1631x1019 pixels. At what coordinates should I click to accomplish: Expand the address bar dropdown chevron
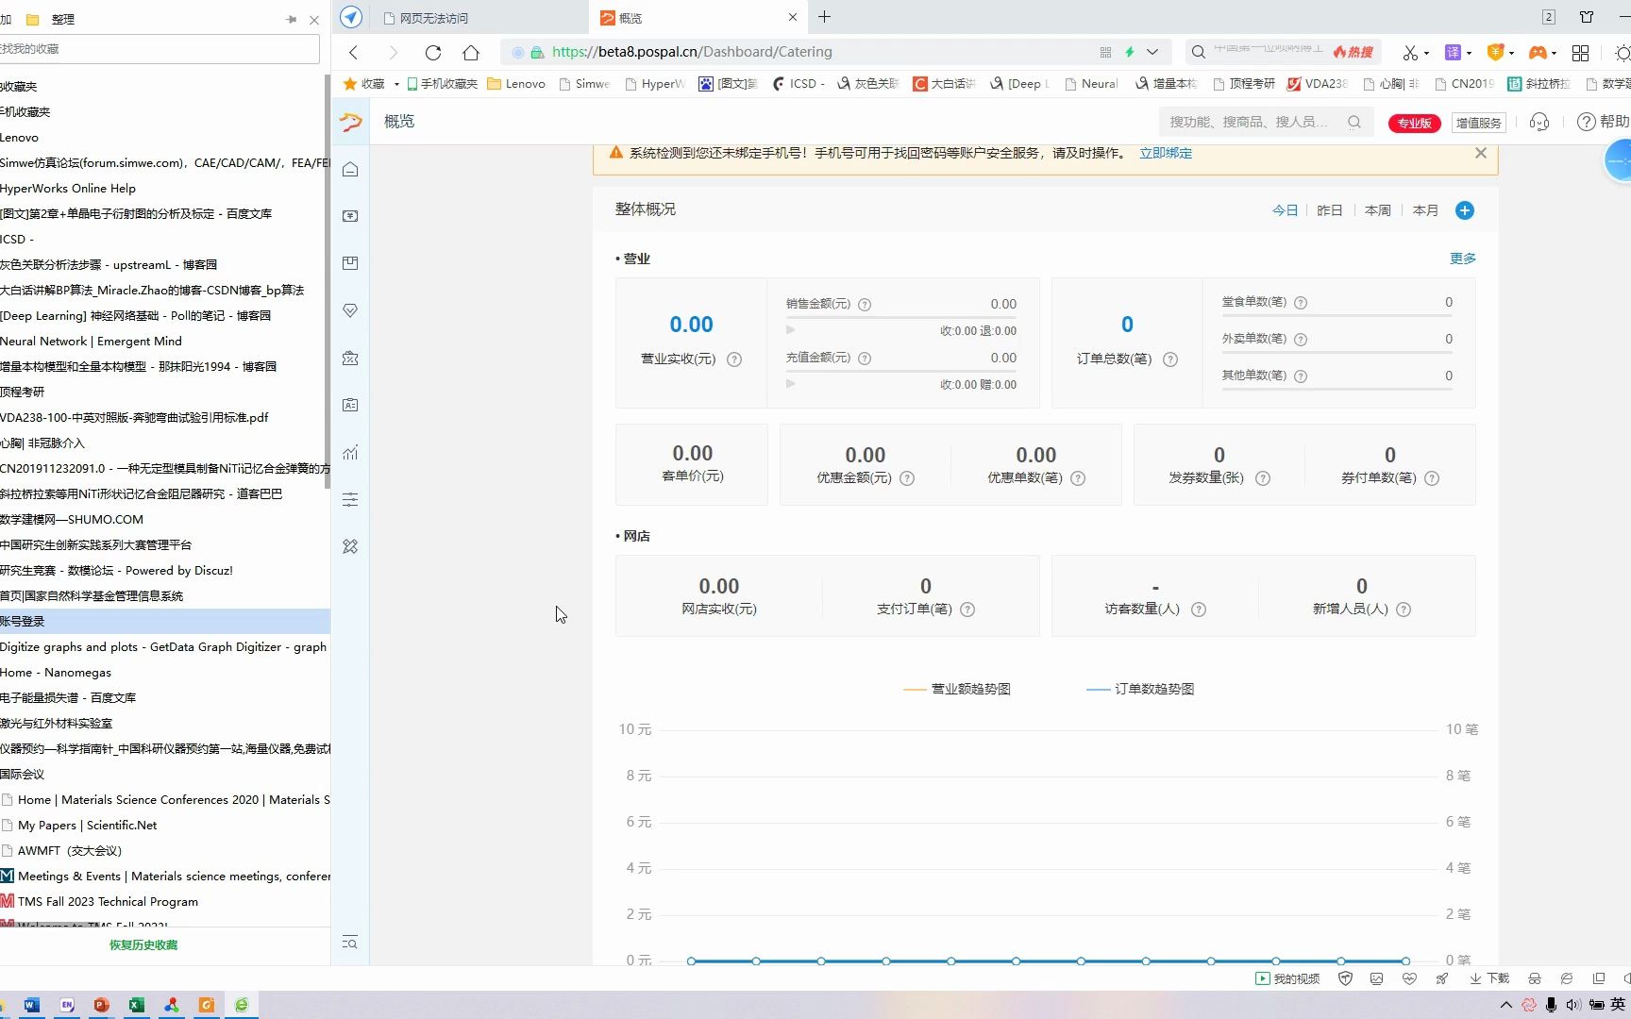click(x=1152, y=52)
